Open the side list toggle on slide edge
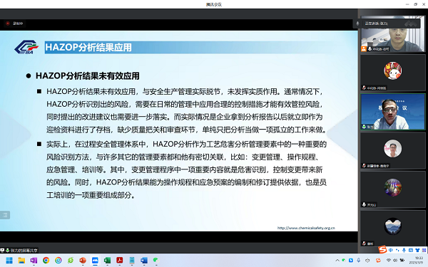Image resolution: width=428 pixels, height=267 pixels. (x=5, y=215)
